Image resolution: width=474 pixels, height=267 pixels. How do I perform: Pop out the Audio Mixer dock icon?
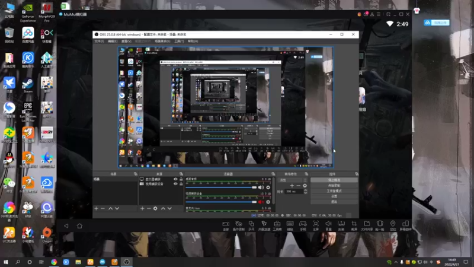click(273, 174)
